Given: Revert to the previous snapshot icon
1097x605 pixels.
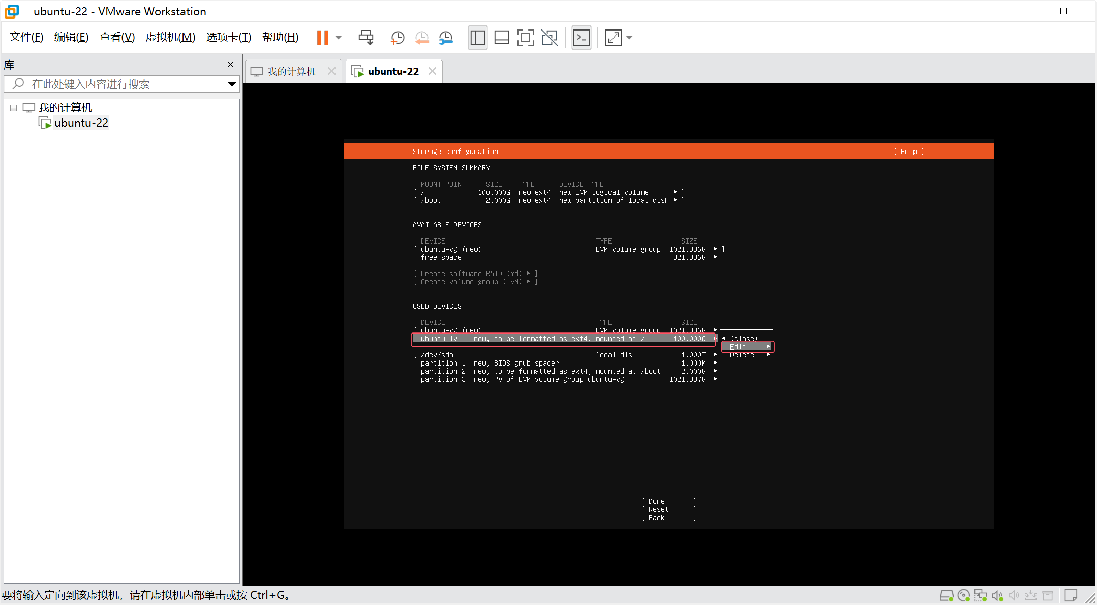Looking at the screenshot, I should click(421, 38).
